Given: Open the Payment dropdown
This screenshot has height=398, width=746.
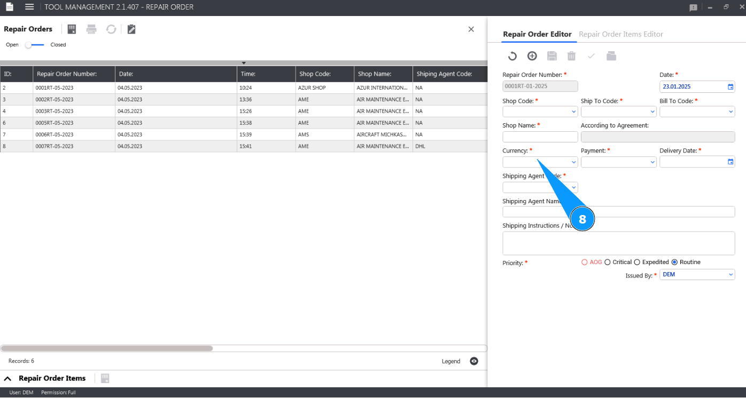Looking at the screenshot, I should click(618, 162).
